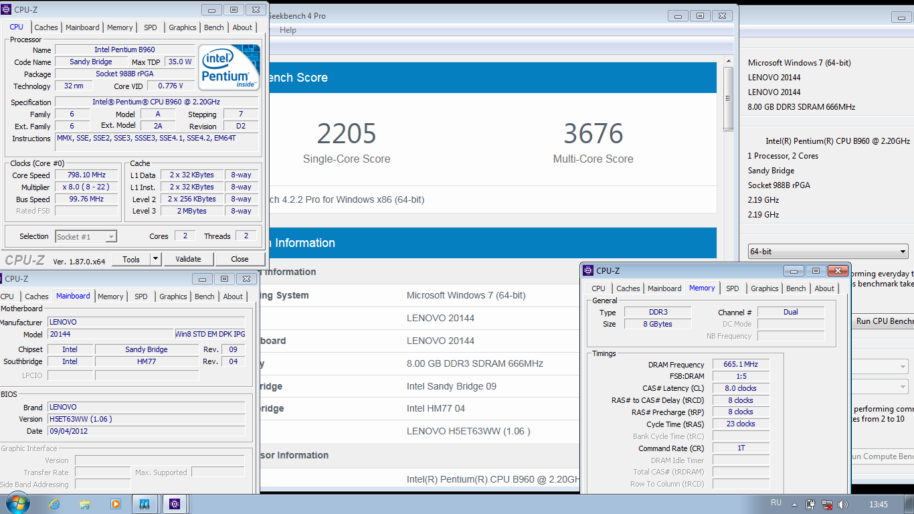
Task: Open Memory tab in the CPU window
Action: tap(120, 27)
